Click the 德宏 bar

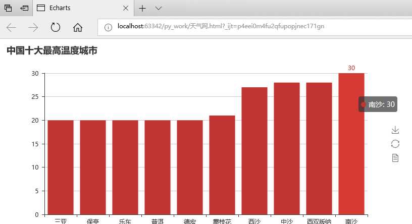click(x=190, y=167)
